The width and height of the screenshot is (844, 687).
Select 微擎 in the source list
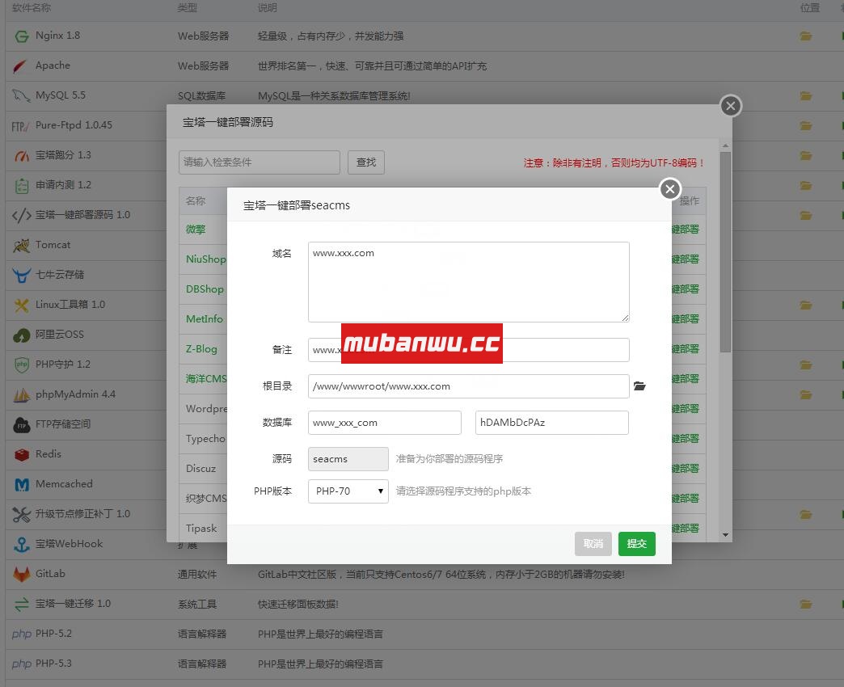pyautogui.click(x=196, y=230)
